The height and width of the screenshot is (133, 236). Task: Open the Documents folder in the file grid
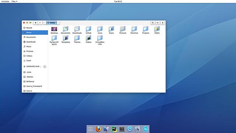tap(66, 30)
